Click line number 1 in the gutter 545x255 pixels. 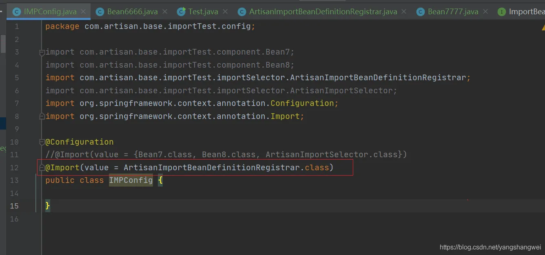(x=17, y=26)
